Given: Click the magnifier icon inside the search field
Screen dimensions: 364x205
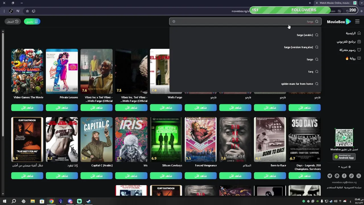Looking at the screenshot, I should [317, 22].
